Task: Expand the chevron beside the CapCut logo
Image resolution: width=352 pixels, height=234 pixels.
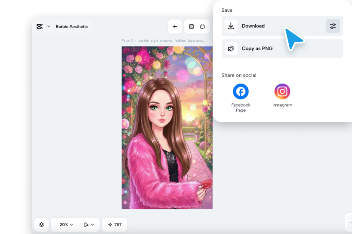Action: tap(49, 26)
